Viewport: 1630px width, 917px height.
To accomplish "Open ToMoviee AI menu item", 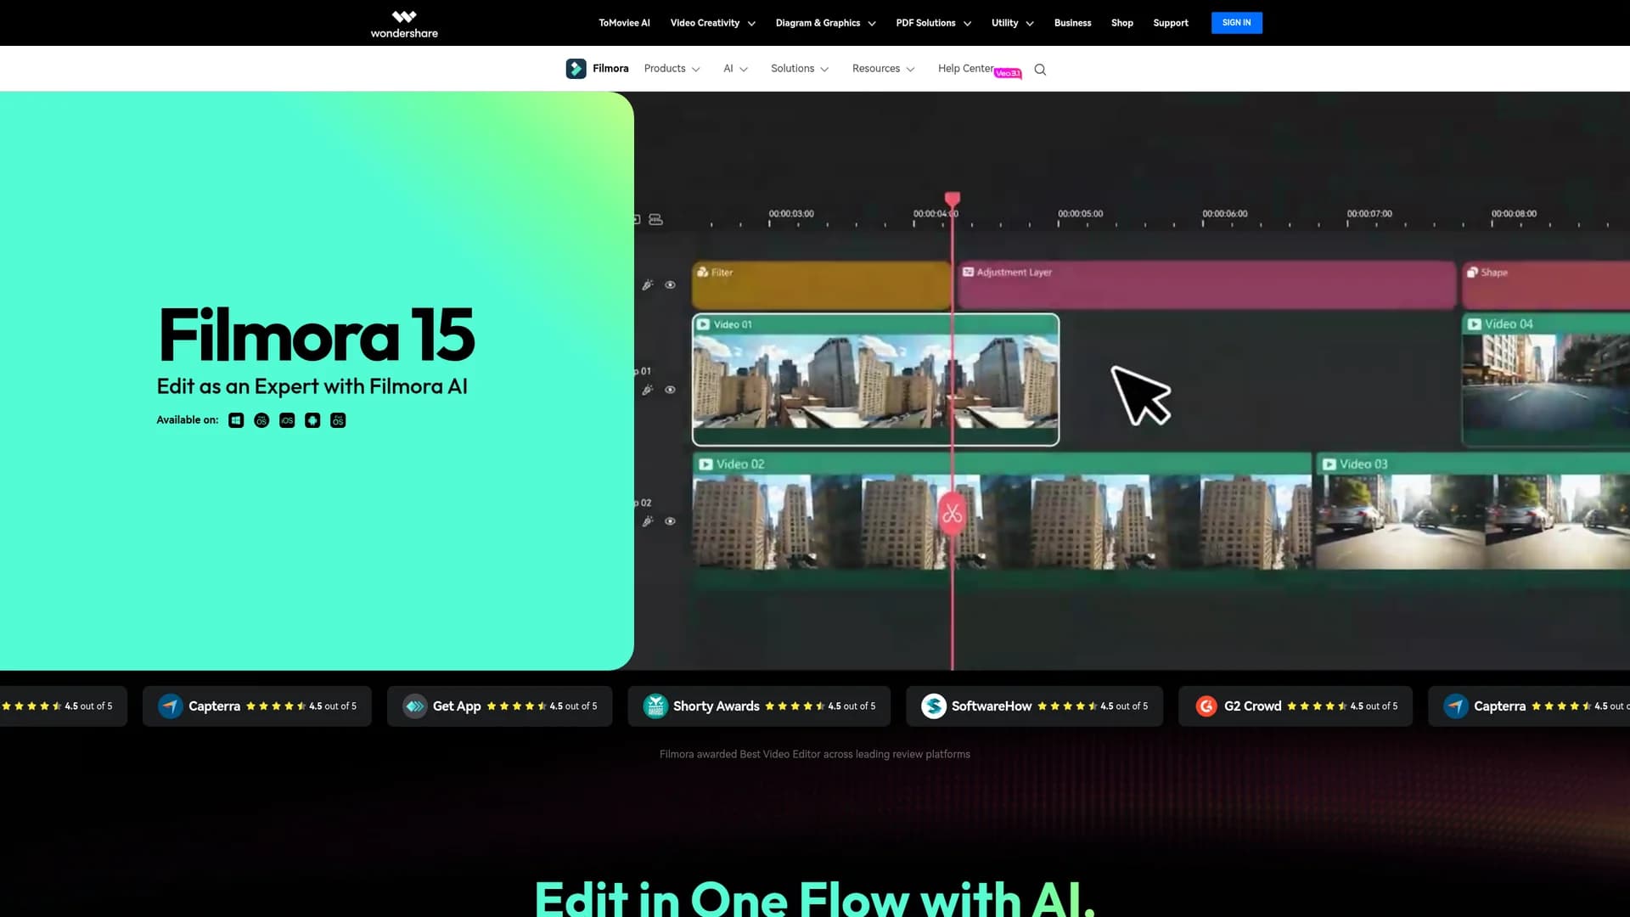I will click(x=624, y=23).
